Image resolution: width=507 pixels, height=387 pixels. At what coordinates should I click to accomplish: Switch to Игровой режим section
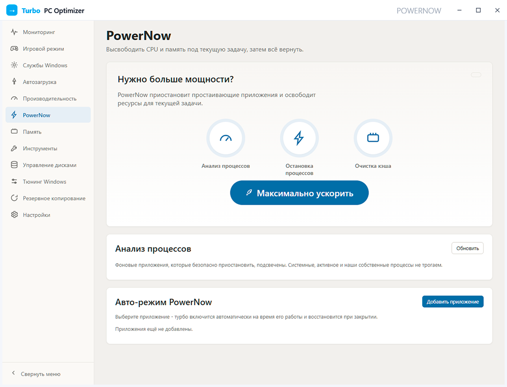[48, 48]
